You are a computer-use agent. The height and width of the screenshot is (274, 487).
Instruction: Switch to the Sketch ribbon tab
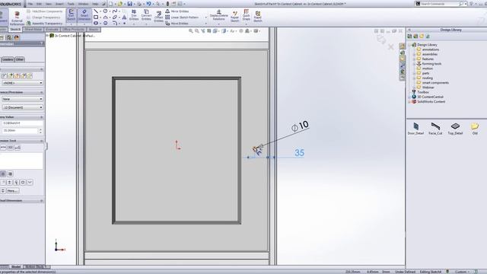pos(15,29)
